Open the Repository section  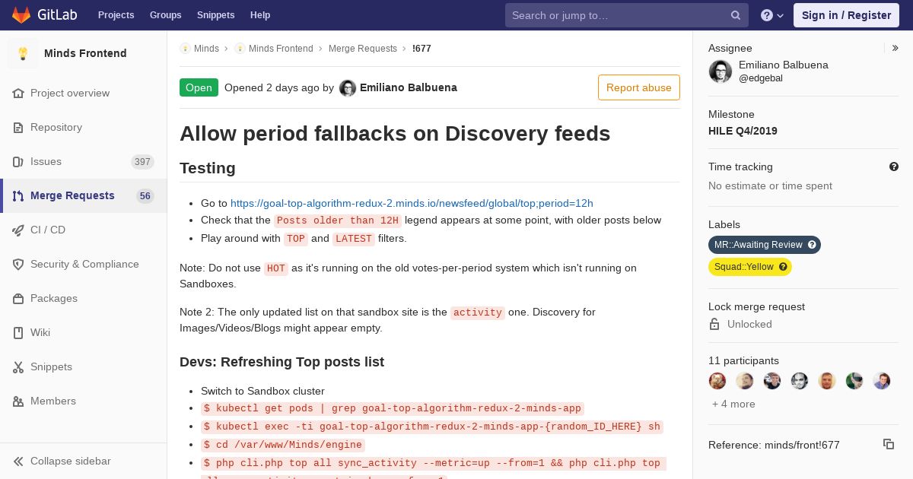[56, 127]
